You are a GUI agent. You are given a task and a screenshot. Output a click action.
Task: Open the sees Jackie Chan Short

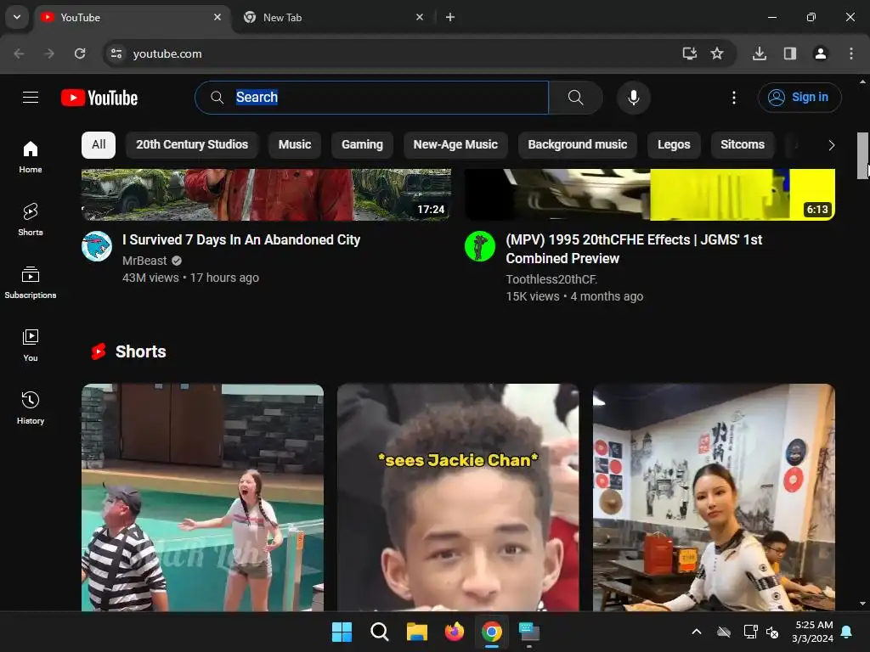tap(458, 497)
